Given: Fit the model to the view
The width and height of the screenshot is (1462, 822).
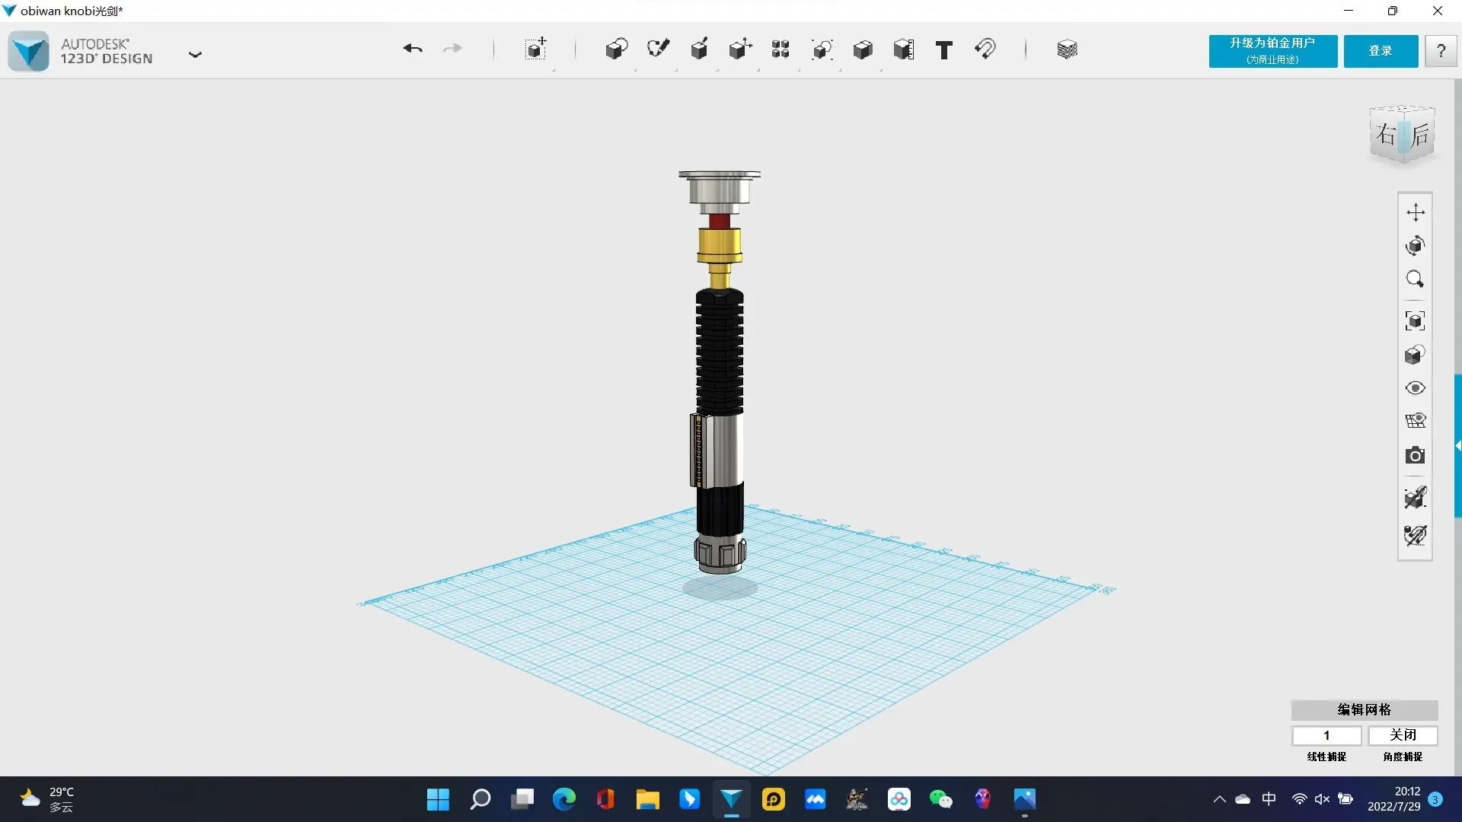Looking at the screenshot, I should pos(1416,321).
